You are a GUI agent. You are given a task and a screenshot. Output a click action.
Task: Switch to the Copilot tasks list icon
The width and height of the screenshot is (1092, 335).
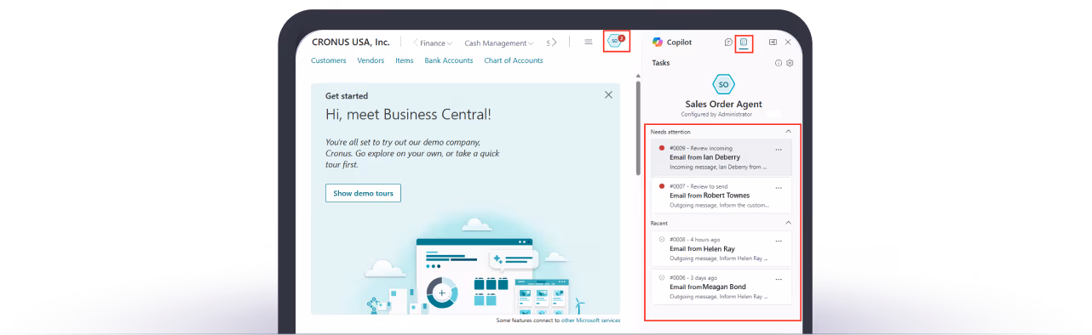pos(744,42)
